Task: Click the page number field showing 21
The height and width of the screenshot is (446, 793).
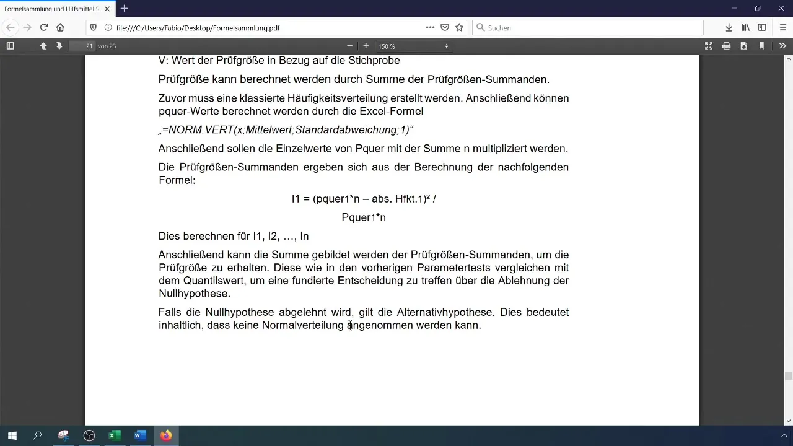Action: pos(82,46)
